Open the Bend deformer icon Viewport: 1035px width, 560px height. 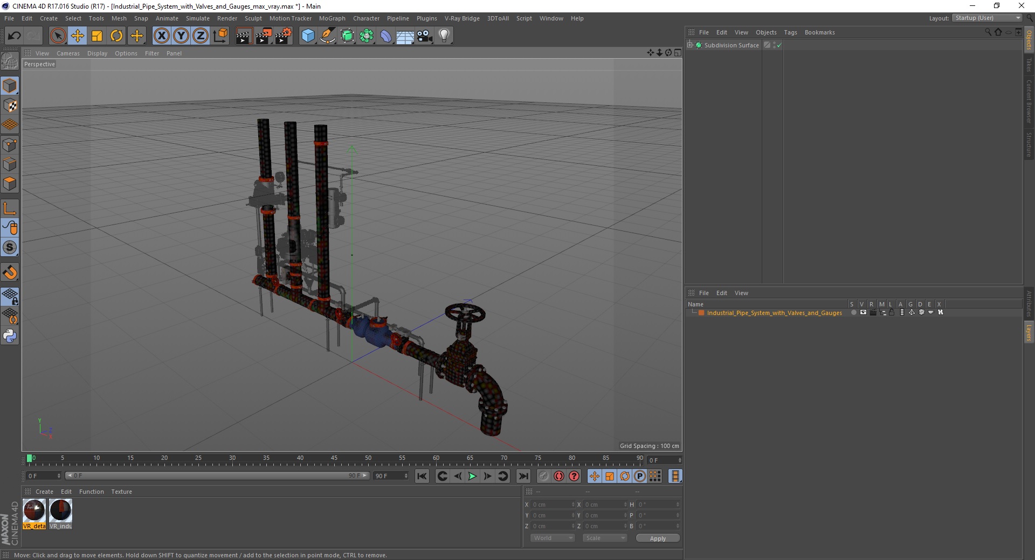(386, 36)
